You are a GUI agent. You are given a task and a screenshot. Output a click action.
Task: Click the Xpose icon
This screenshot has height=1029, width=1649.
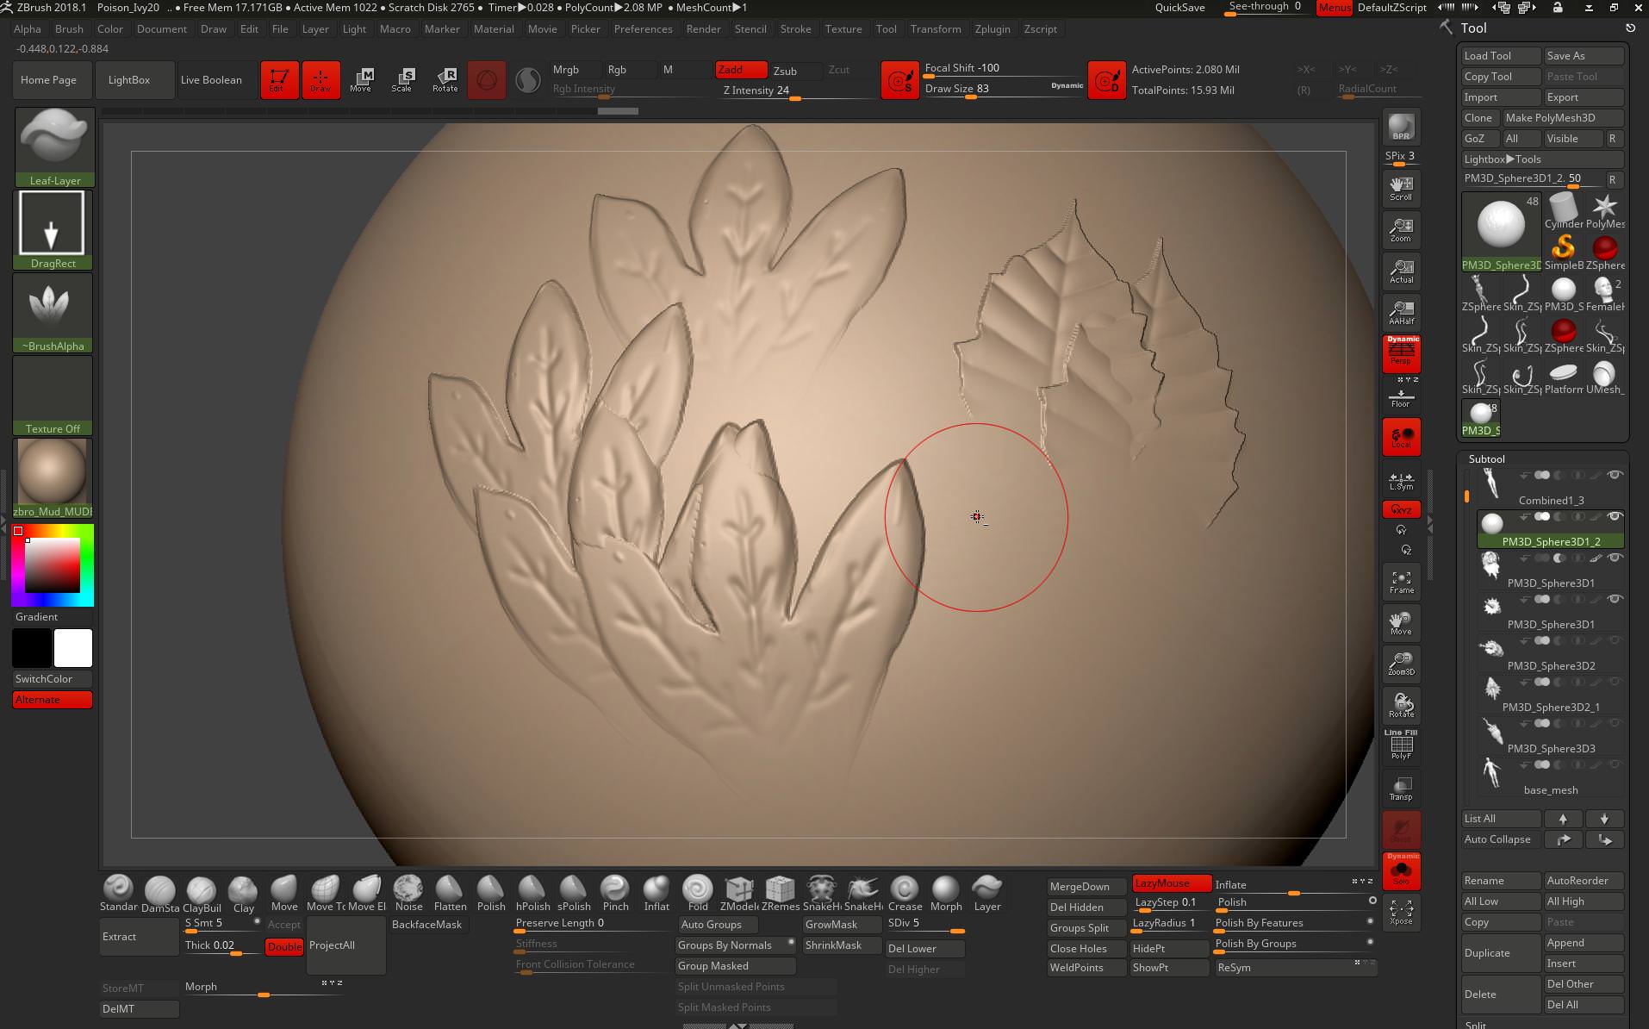[1401, 912]
